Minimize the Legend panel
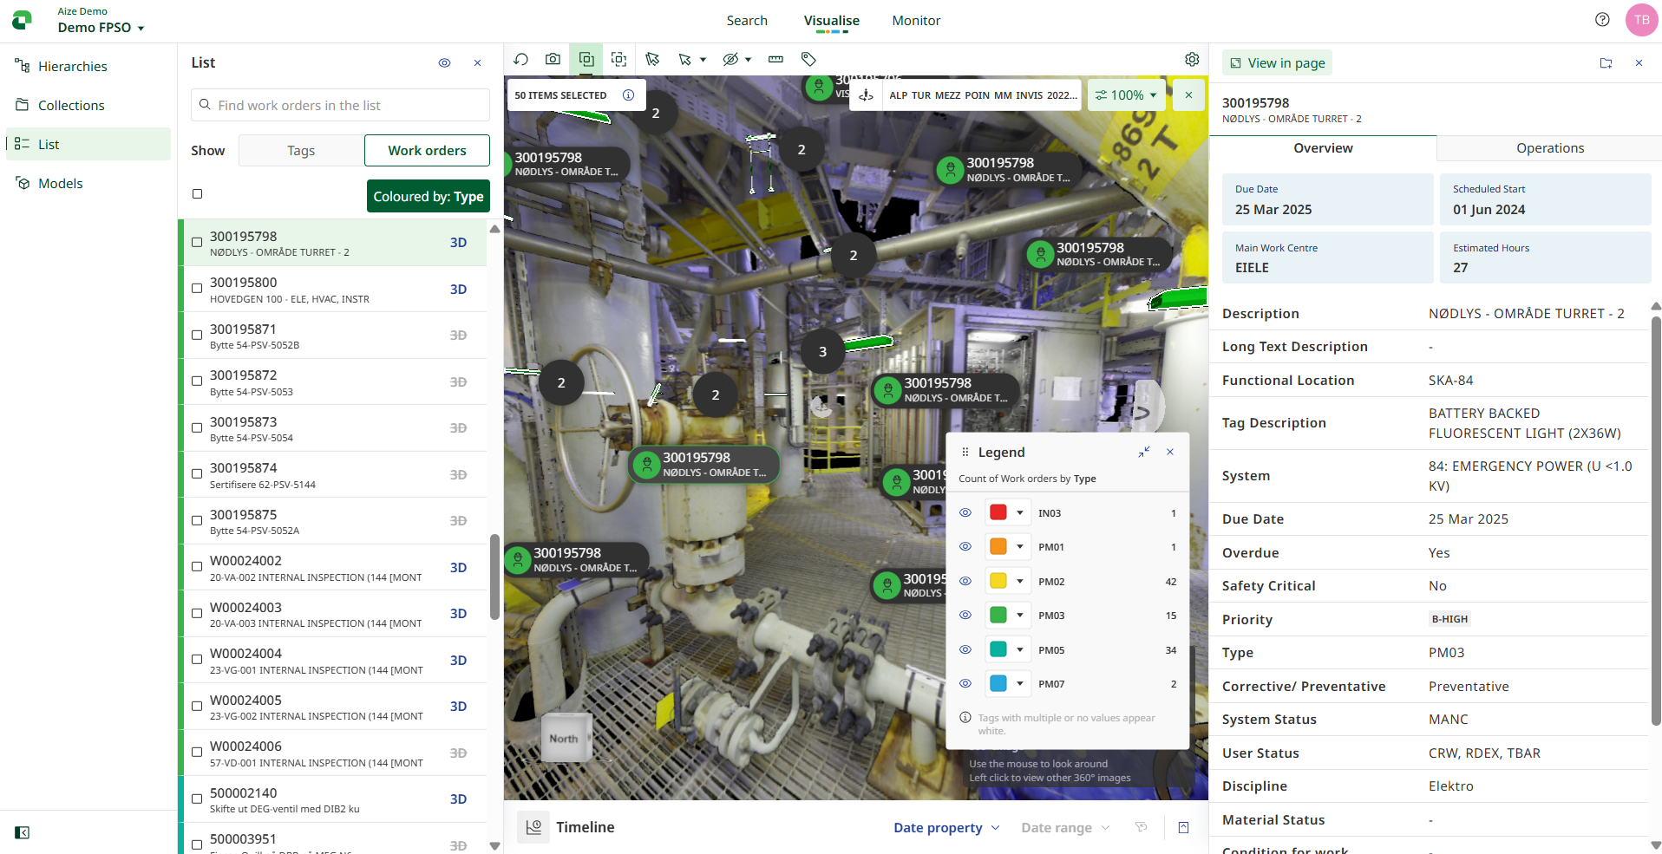This screenshot has height=854, width=1662. coord(1144,452)
